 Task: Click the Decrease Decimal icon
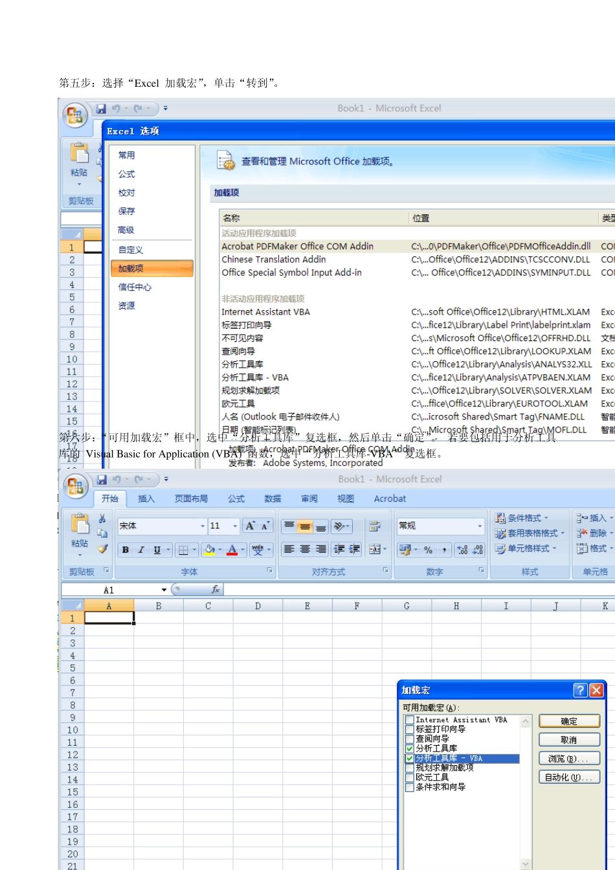coord(478,550)
